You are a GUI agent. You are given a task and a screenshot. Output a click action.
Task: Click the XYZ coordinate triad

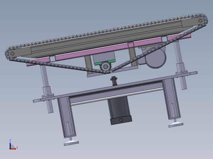[x=13, y=145]
